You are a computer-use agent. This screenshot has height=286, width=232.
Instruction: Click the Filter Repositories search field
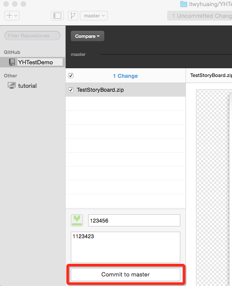click(32, 36)
